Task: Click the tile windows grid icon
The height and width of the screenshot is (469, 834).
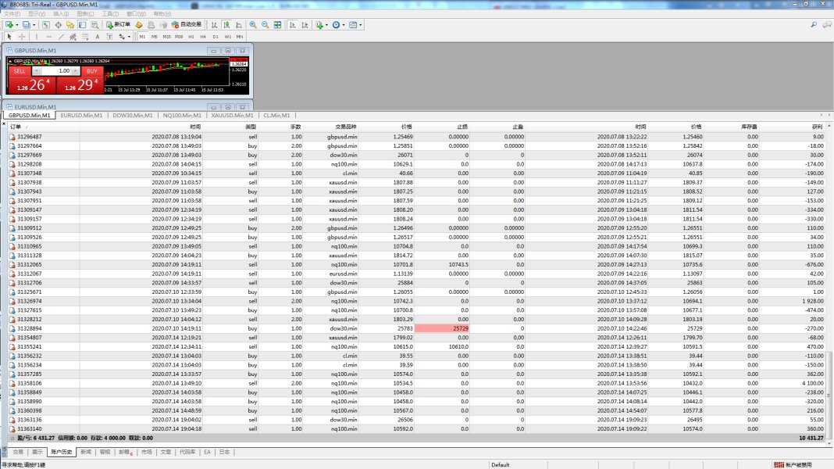Action: (x=277, y=25)
